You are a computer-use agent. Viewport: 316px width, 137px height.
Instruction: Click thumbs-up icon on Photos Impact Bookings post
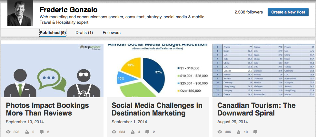(x=27, y=132)
